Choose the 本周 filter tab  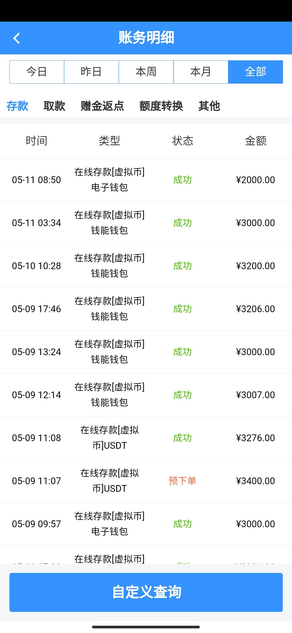pyautogui.click(x=146, y=72)
